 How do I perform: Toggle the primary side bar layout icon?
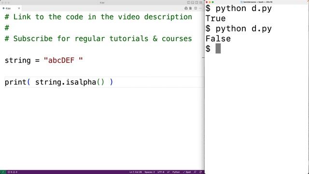click(x=189, y=2)
